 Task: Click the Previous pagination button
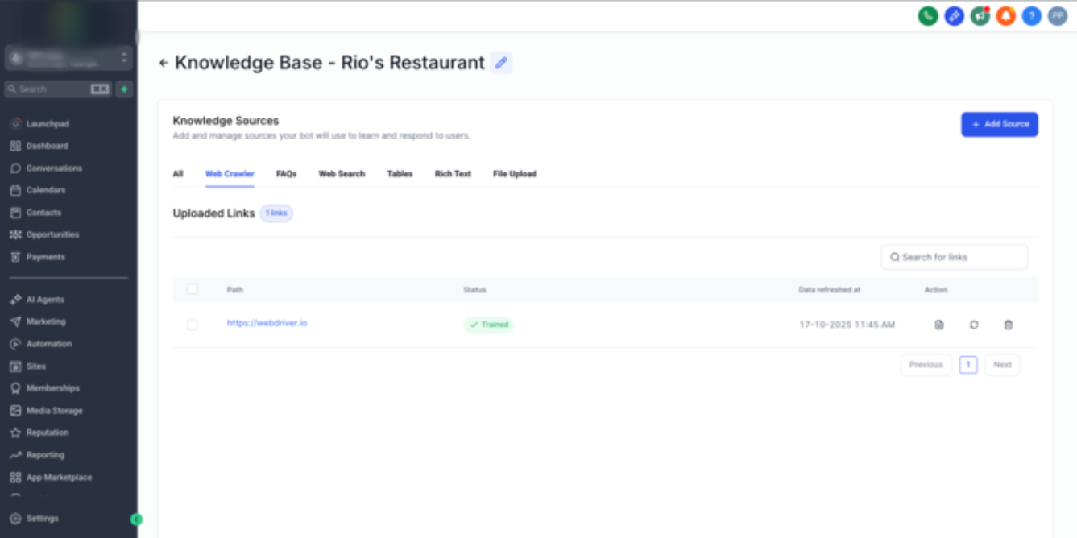926,365
